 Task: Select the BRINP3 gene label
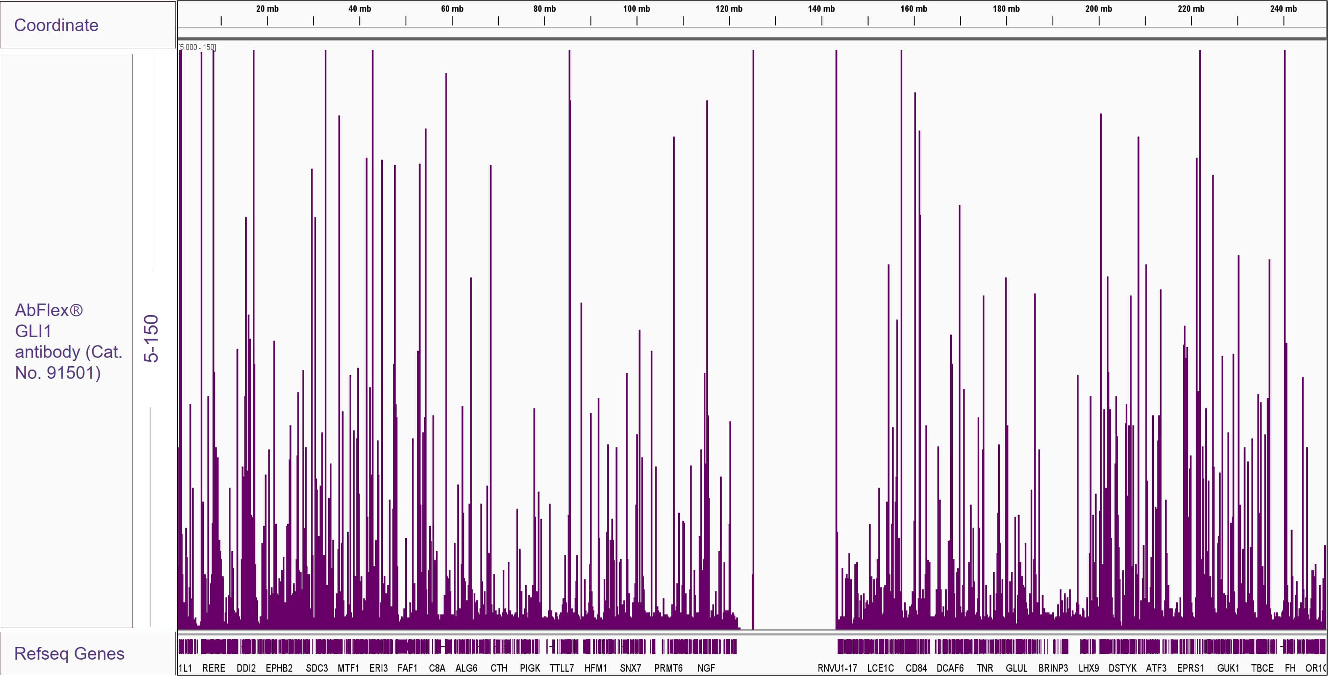coord(1053,668)
